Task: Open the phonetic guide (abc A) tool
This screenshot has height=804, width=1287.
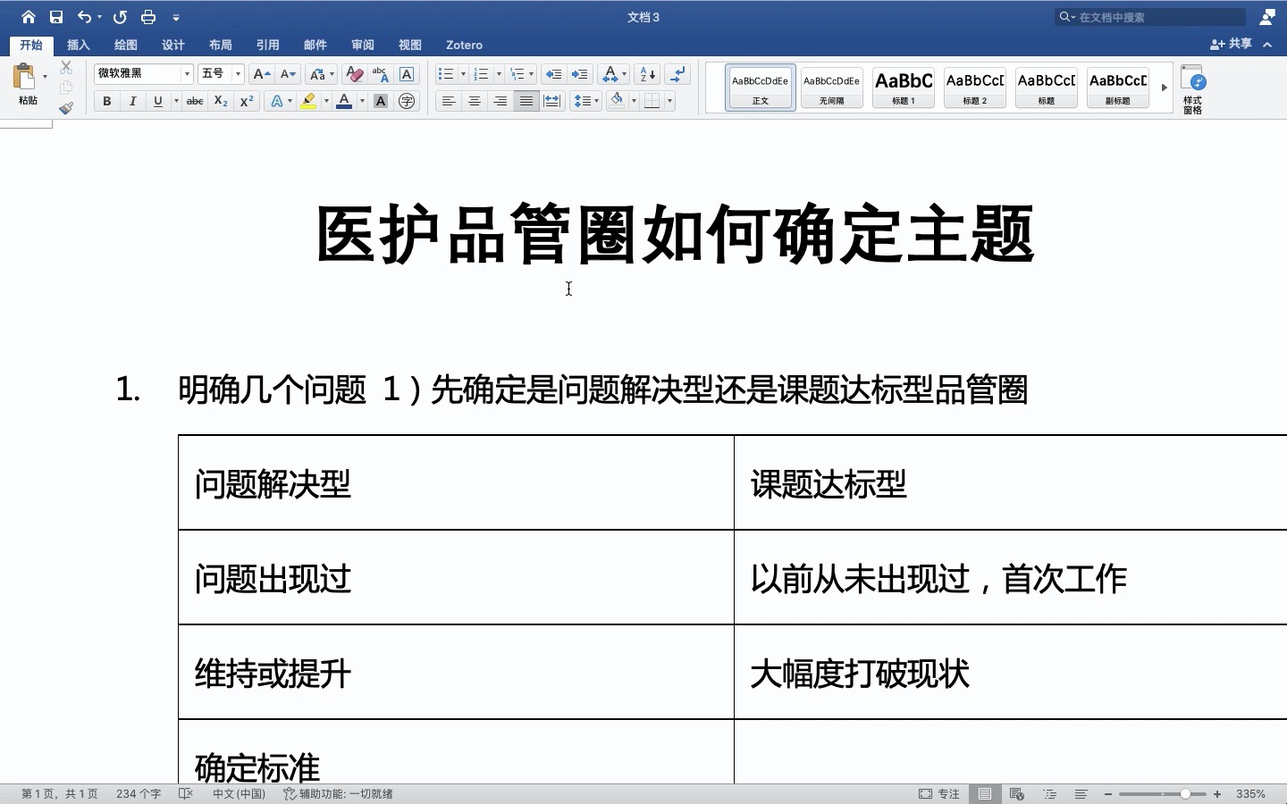Action: point(380,74)
